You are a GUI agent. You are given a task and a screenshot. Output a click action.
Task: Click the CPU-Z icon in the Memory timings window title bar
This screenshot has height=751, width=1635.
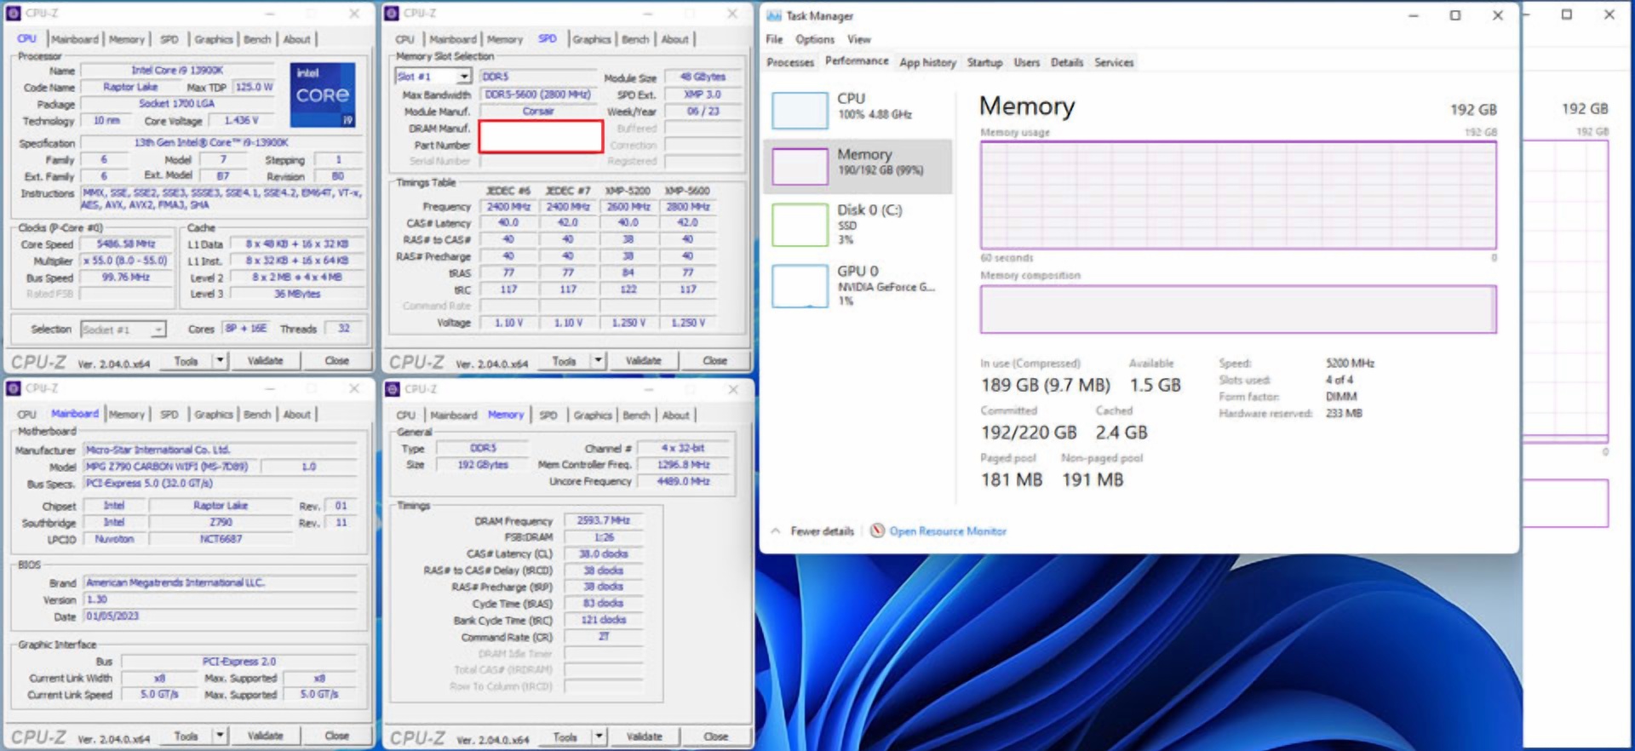click(x=393, y=389)
